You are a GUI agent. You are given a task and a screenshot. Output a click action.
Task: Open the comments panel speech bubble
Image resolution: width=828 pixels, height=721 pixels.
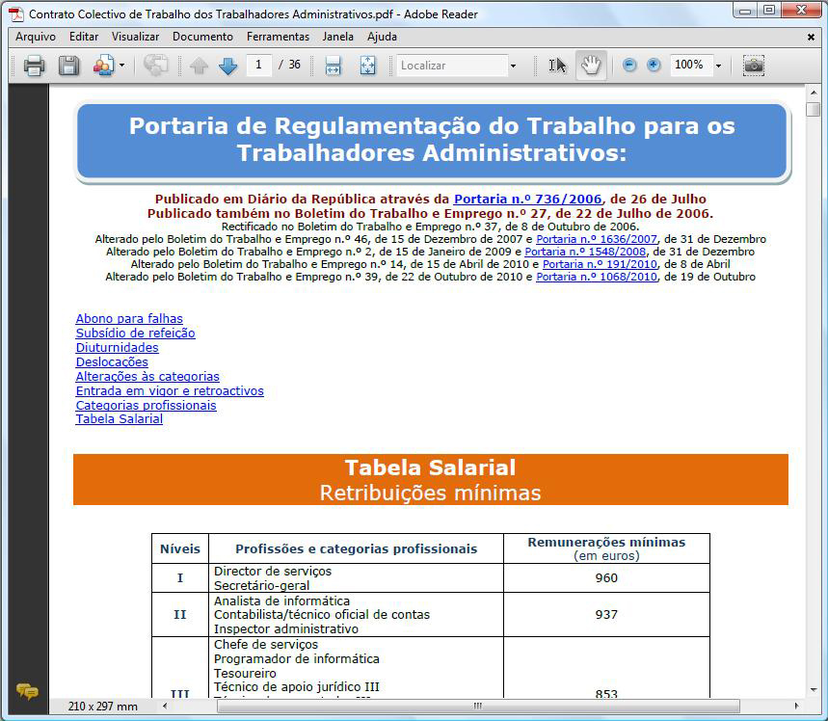27,691
